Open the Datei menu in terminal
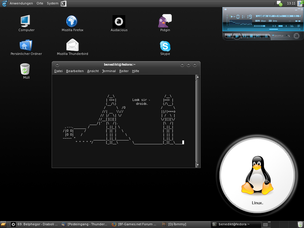Screen dimensions: 304x228 [58, 71]
